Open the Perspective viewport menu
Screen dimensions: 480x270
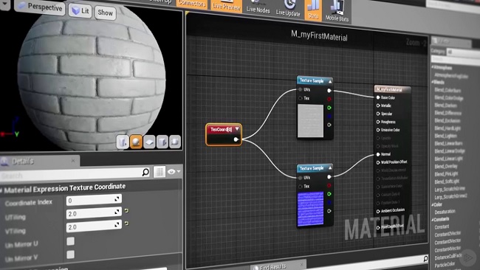tap(40, 7)
